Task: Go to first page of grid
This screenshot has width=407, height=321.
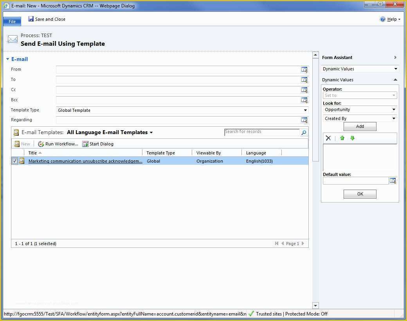Action: (x=277, y=243)
